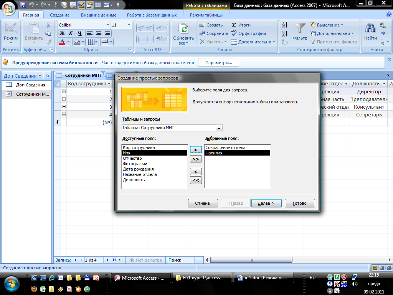Image resolution: width=393 pixels, height=295 pixels.
Task: Click the Фильтр funnel icon
Action: coord(300,28)
